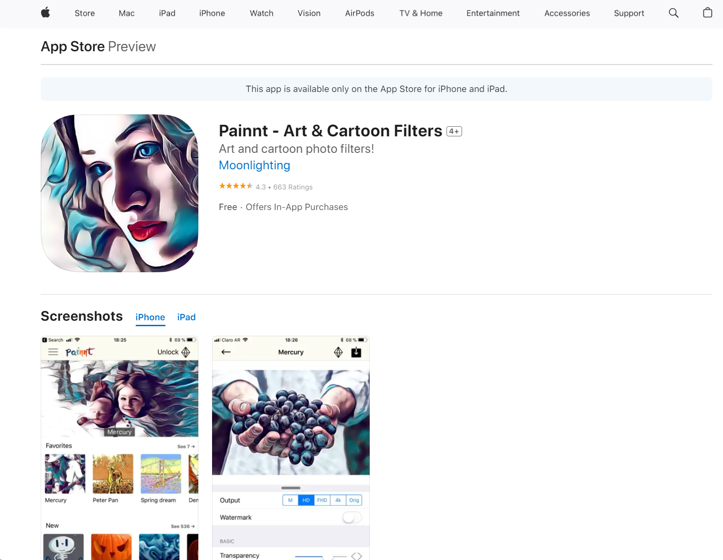Viewport: 723px width, 560px height.
Task: Click 'Offers In-App Purchases' text
Action: 297,207
